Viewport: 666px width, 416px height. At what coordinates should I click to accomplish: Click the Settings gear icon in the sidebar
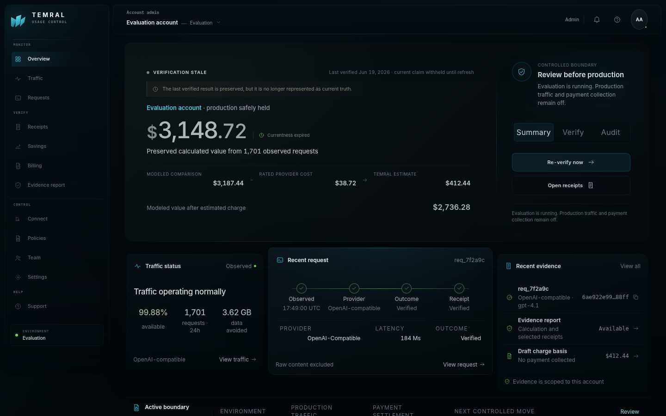[18, 277]
